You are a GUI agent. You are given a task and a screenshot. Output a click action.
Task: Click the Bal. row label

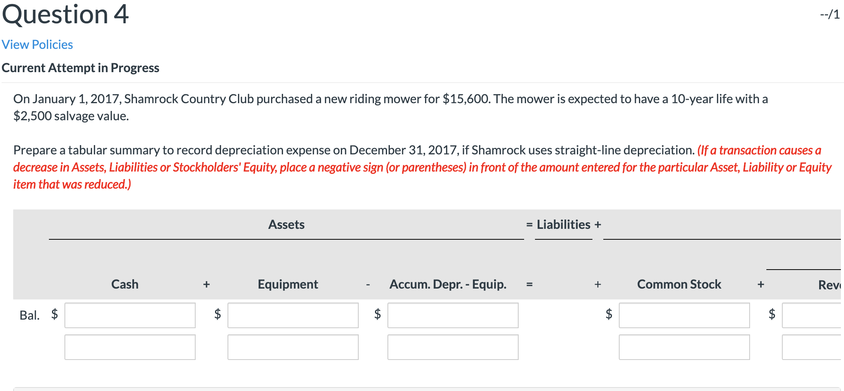(30, 315)
